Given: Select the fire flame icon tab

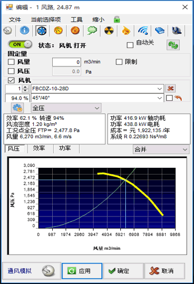Looking at the screenshot, I should (126, 30).
